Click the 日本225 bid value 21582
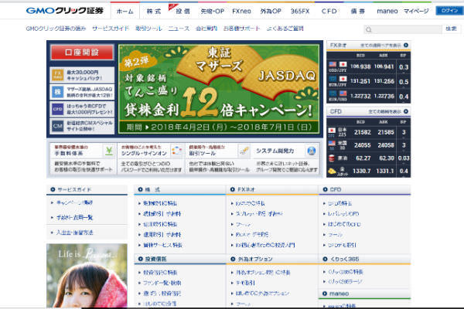 [363, 132]
